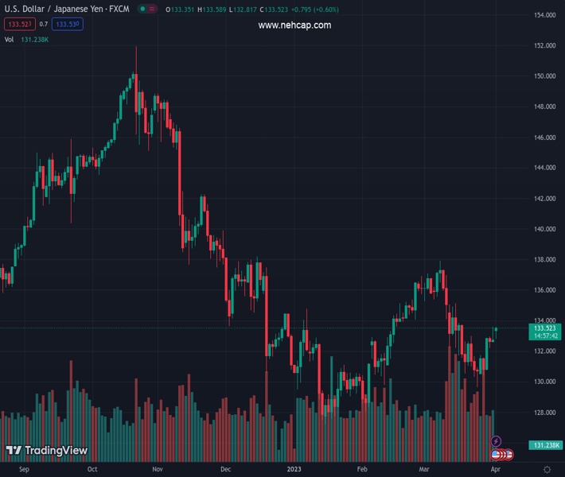Click the Mar label on time axis

423,469
